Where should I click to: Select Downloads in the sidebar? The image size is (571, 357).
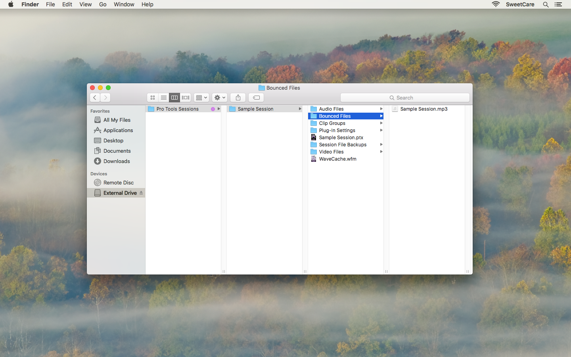point(117,161)
